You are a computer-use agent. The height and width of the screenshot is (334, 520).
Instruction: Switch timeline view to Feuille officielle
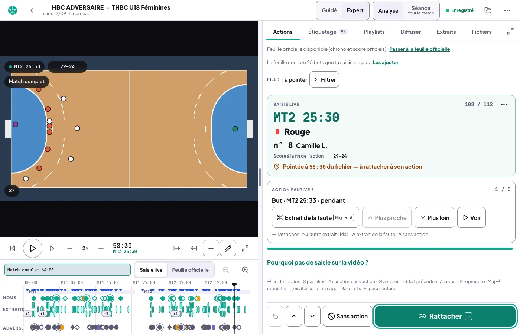click(190, 270)
